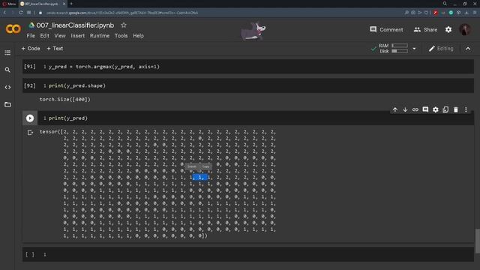Click the Share button

click(x=425, y=30)
